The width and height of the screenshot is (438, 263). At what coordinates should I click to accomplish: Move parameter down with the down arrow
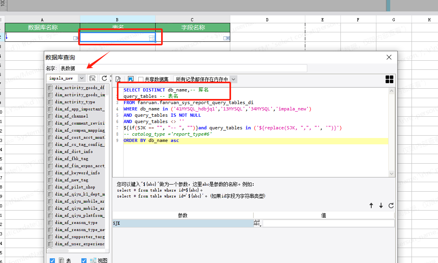point(381,205)
